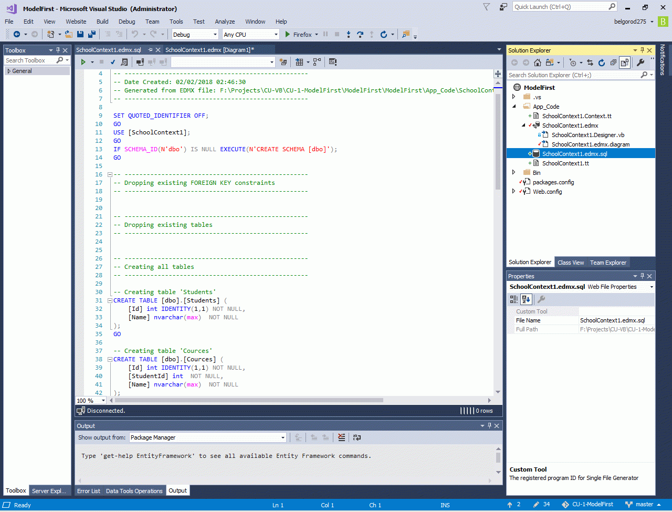Click the Clear All icon in Output panel
The image size is (672, 512).
[342, 437]
